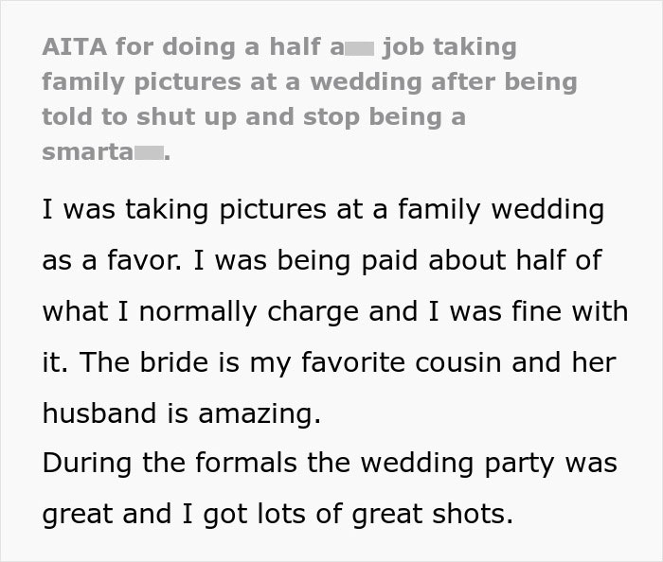The image size is (663, 562).
Task: Click the title line "told to shut up and stop being a"
Action: tap(254, 117)
